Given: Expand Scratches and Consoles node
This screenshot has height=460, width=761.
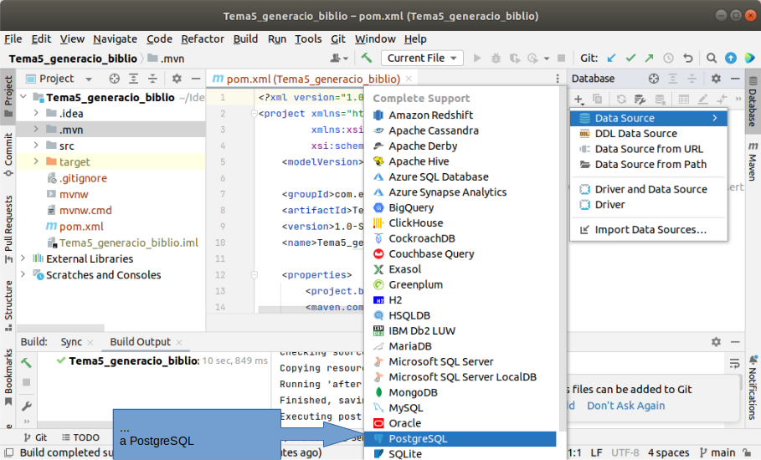Looking at the screenshot, I should coord(23,274).
